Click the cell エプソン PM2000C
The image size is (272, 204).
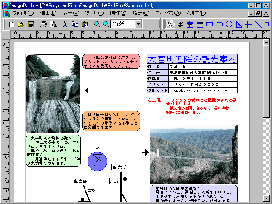click(x=203, y=85)
